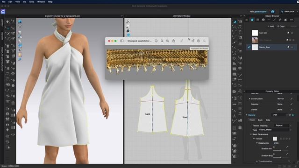Click the last icon in hem trim row
This screenshot has width=299, height=168.
pos(292,33)
